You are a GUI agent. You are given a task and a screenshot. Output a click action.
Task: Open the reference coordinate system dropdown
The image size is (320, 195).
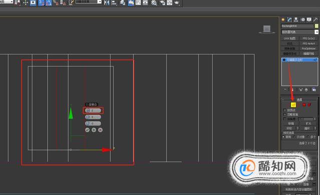tap(7, 2)
